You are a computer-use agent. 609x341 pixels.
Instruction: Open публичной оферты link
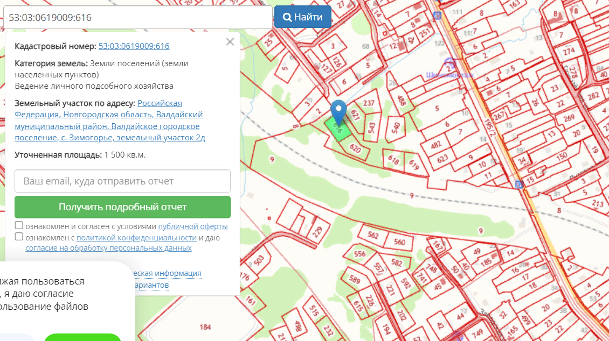click(192, 226)
